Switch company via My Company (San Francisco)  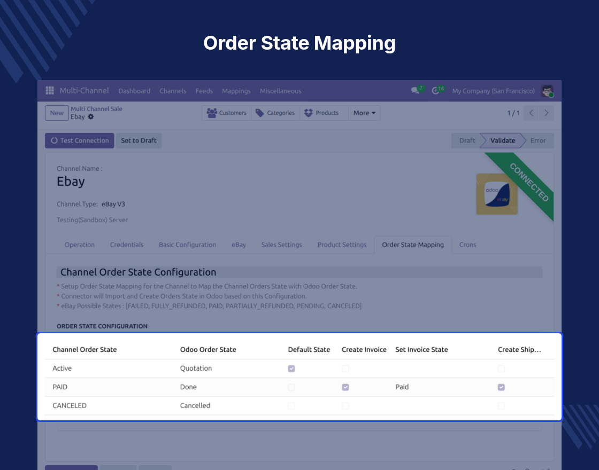(x=493, y=91)
